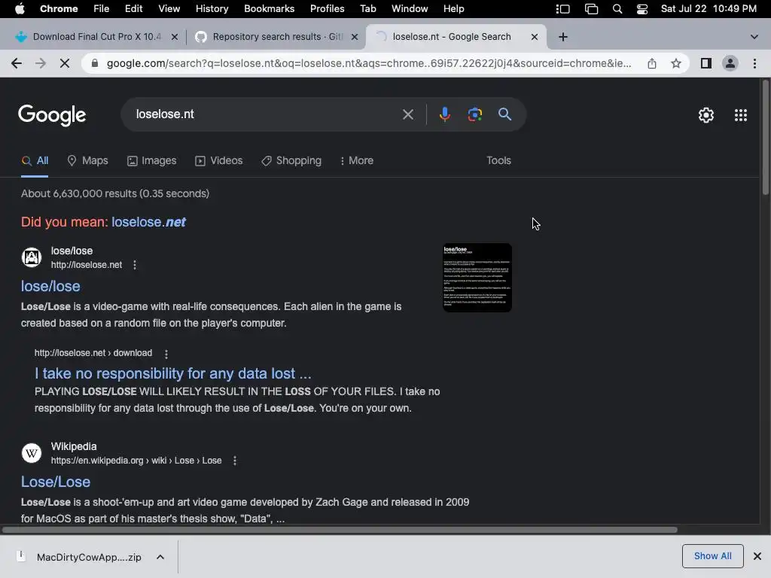Open Google quick settings gear
This screenshot has height=578, width=771.
pos(706,115)
